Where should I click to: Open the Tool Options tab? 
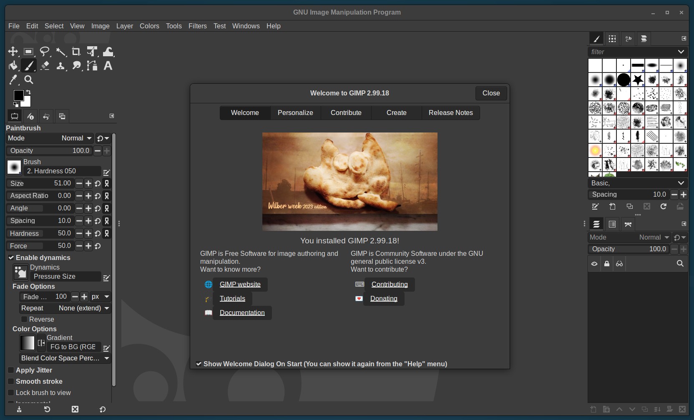pyautogui.click(x=15, y=116)
